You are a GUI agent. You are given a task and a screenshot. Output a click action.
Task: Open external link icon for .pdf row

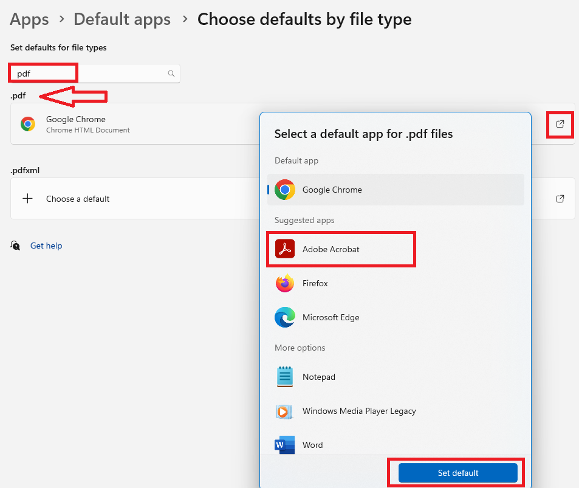point(560,124)
